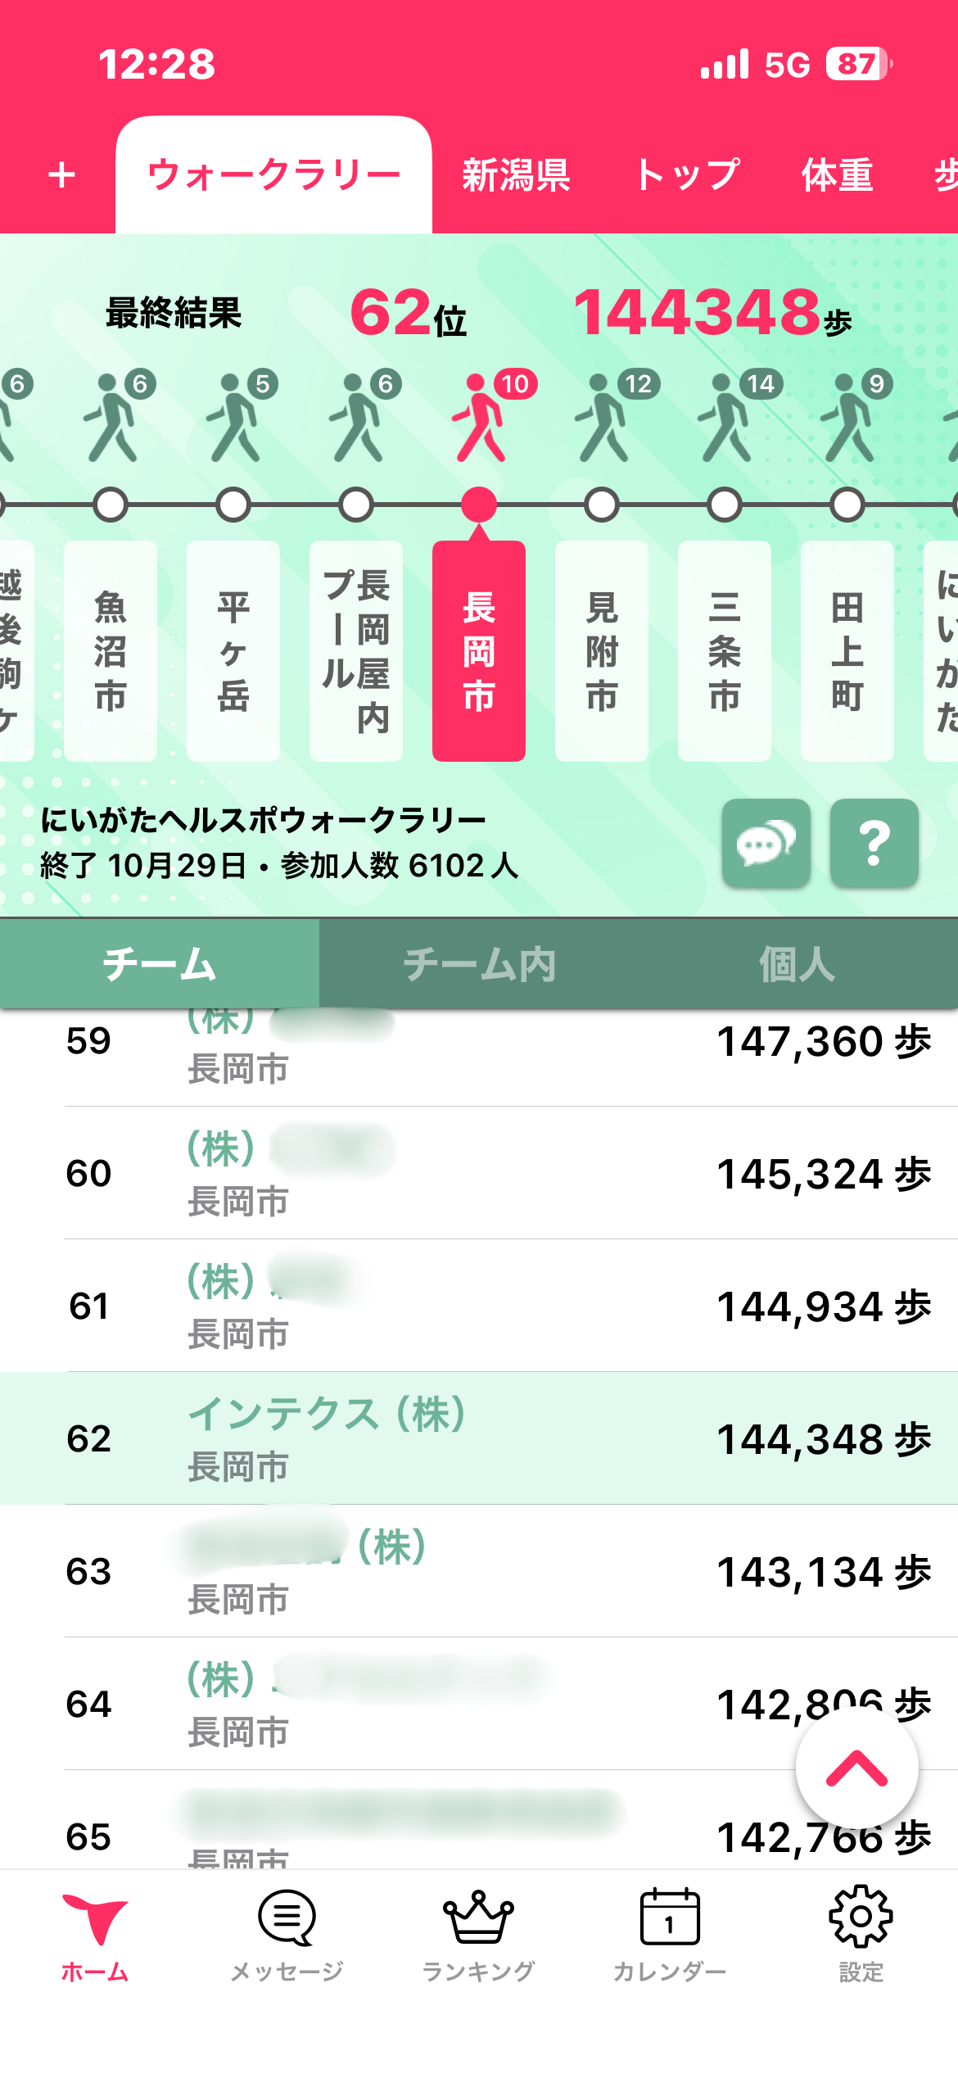Tap the 魚沼市 route marker circle
Viewport: 958px width, 2074px height.
[x=111, y=505]
